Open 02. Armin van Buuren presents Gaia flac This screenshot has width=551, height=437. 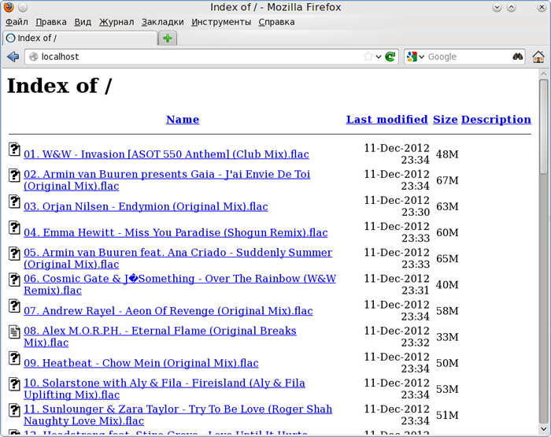pos(167,180)
